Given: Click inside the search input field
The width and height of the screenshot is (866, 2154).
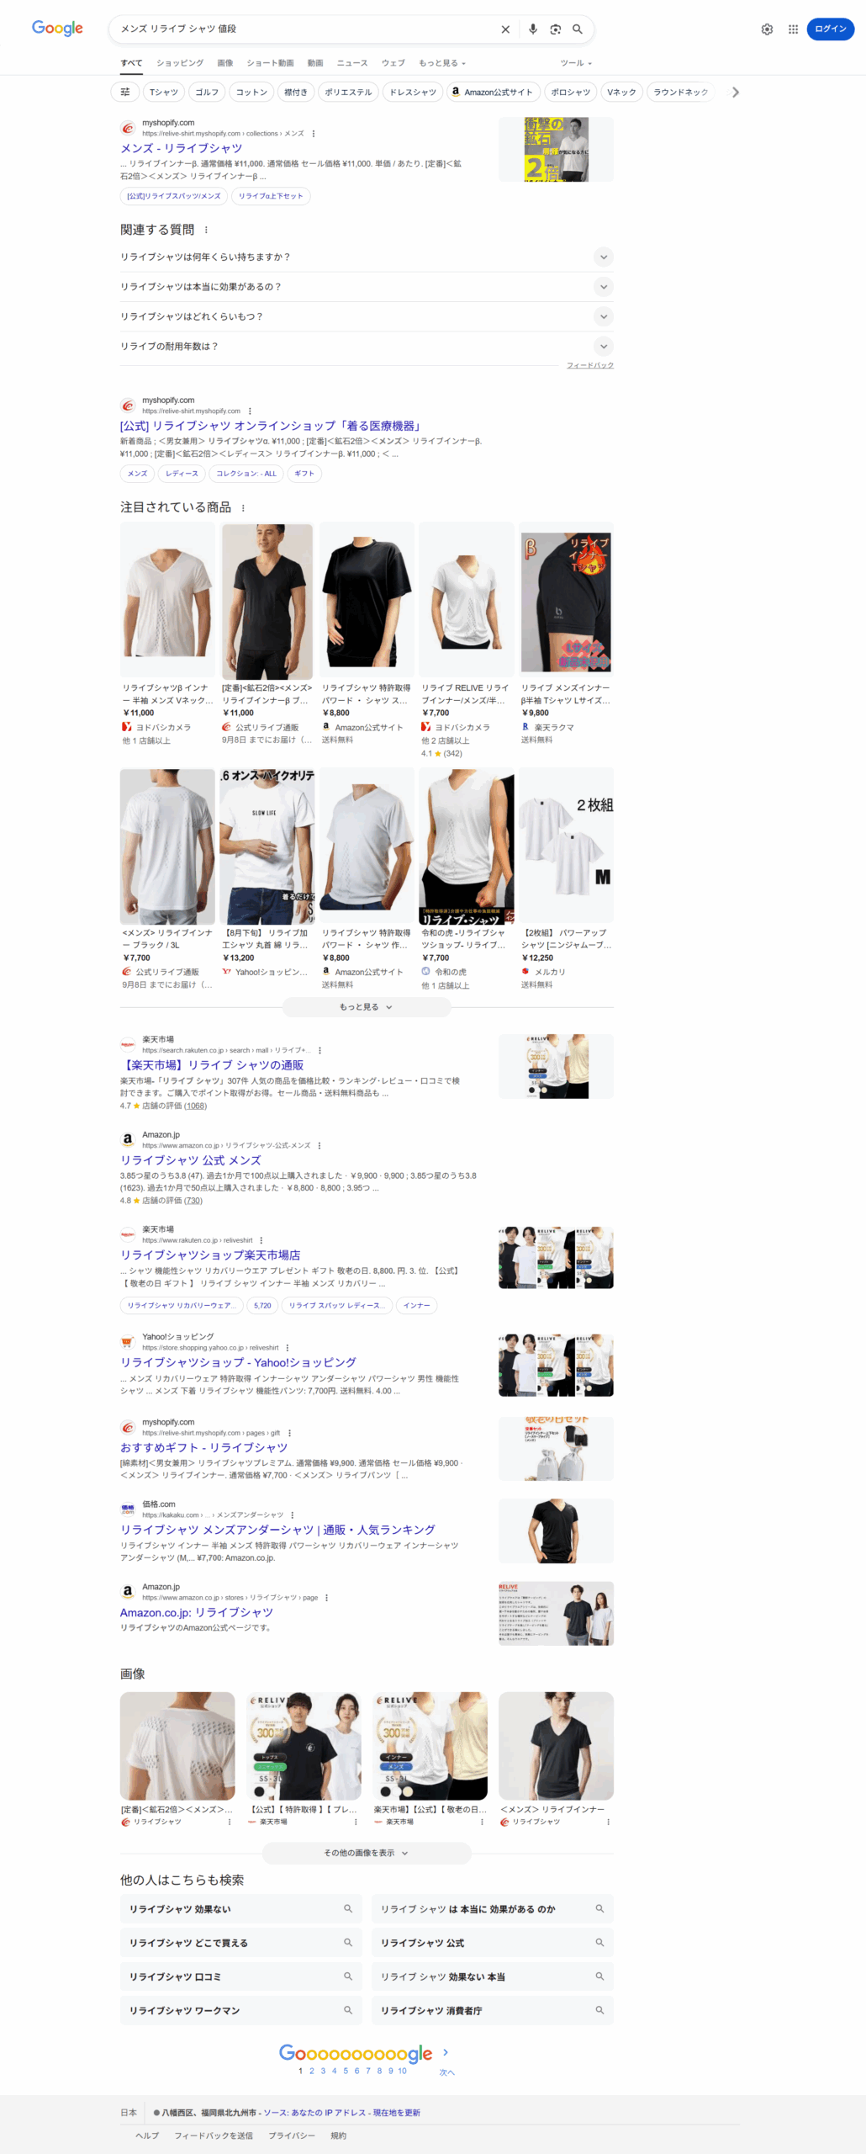Looking at the screenshot, I should [303, 29].
